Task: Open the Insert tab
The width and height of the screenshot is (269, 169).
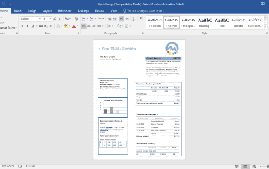Action: [17, 11]
